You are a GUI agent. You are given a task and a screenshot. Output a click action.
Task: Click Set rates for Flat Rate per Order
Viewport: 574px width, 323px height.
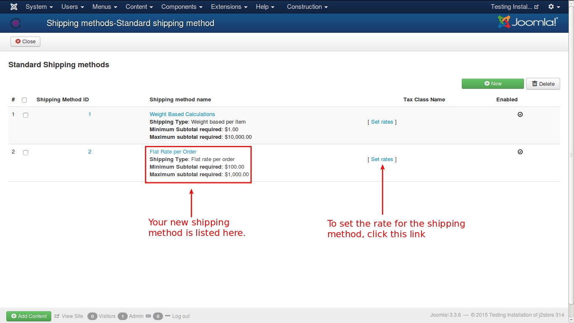point(382,159)
